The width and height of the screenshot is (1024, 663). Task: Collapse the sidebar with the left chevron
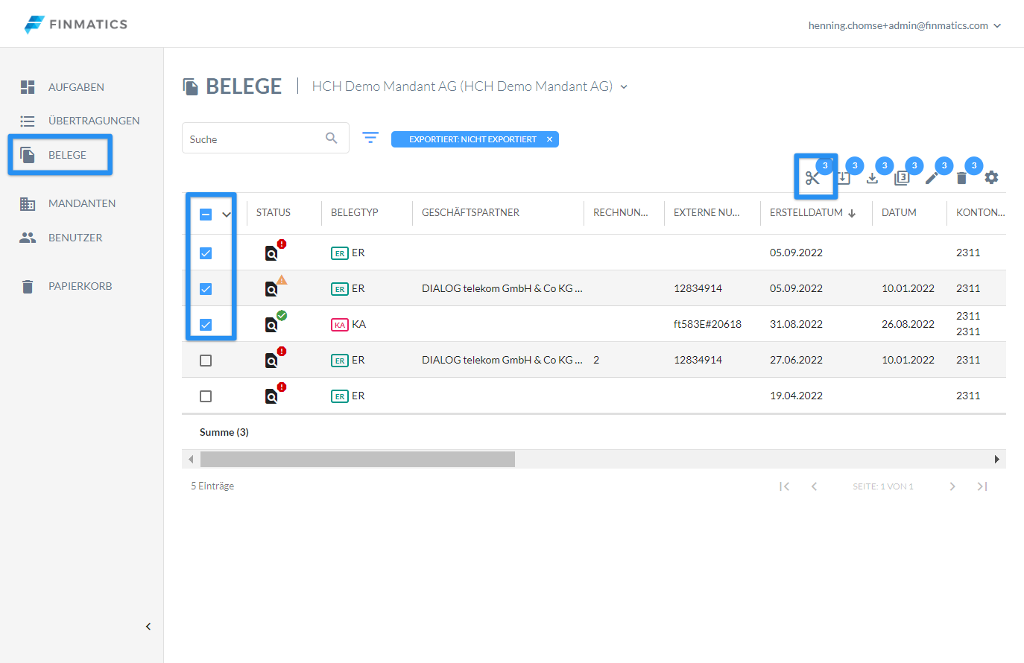pos(148,626)
